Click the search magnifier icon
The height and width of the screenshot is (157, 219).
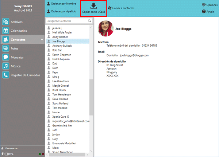pyautogui.click(x=89, y=21)
